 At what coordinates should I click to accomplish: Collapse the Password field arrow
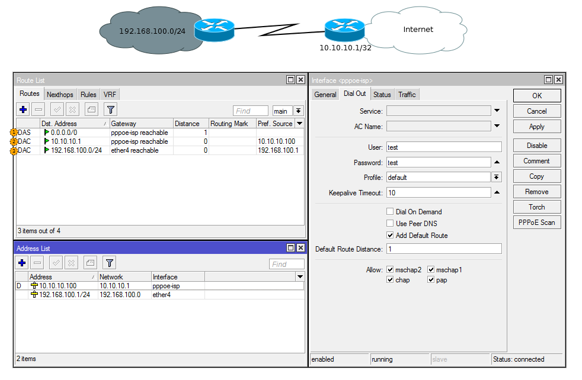click(x=497, y=162)
